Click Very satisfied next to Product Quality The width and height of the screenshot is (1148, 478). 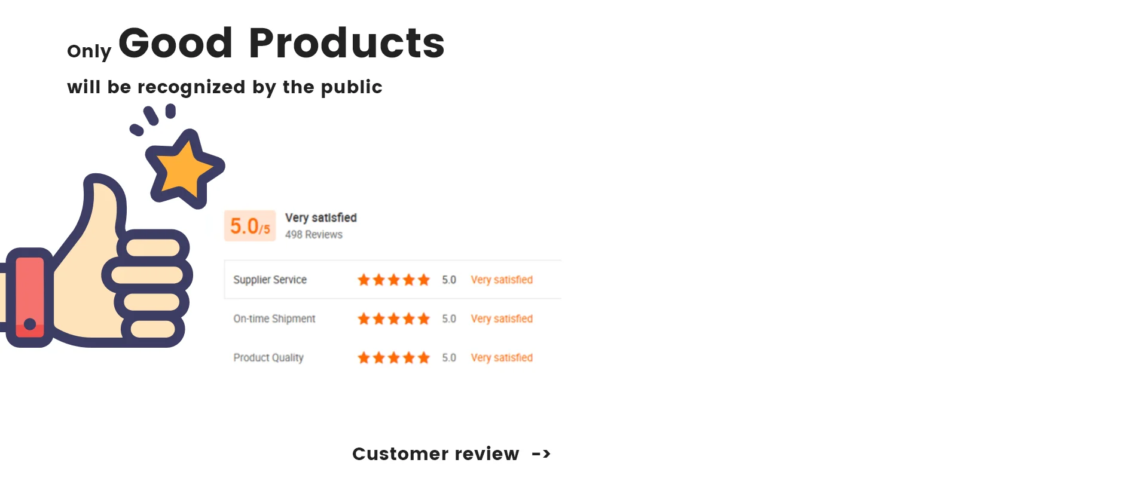tap(502, 357)
